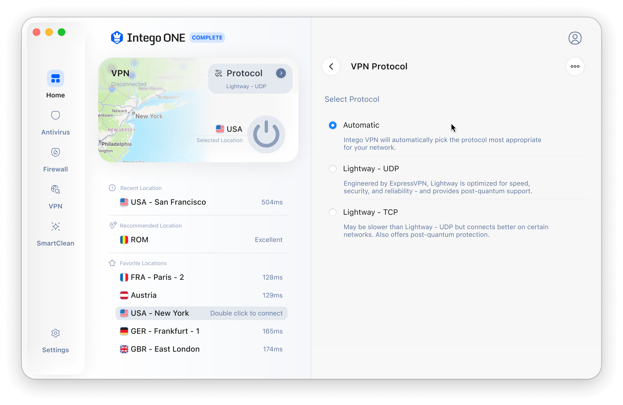Open the Protocol panel chevron
The image size is (623, 405).
click(281, 73)
